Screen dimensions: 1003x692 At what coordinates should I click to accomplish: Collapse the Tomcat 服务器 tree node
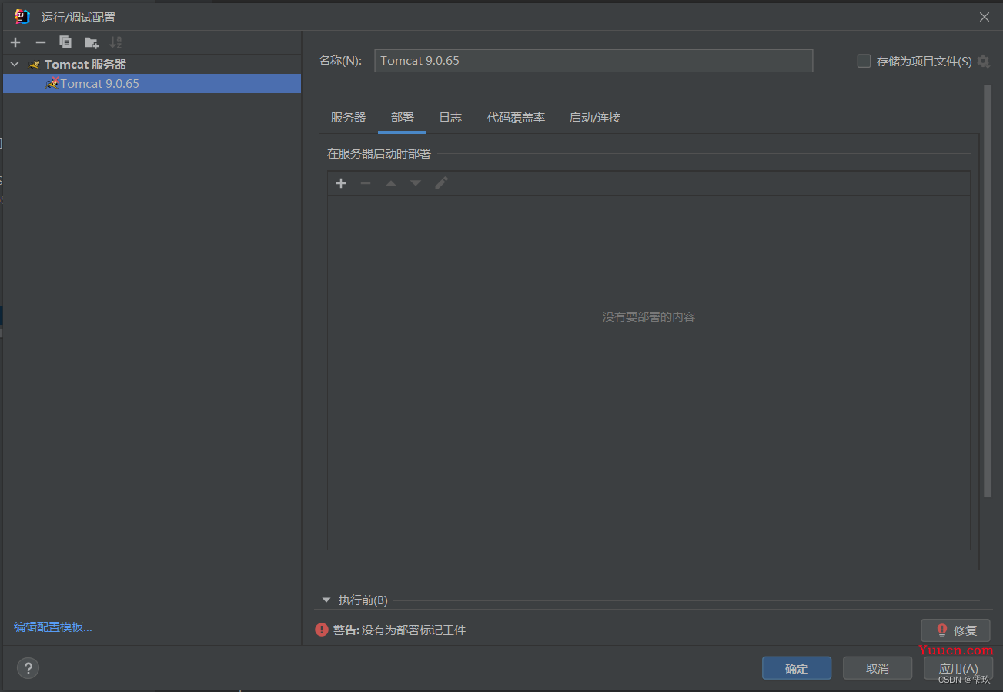coord(15,65)
